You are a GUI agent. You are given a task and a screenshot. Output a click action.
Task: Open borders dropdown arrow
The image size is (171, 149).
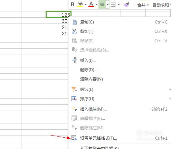118,4
